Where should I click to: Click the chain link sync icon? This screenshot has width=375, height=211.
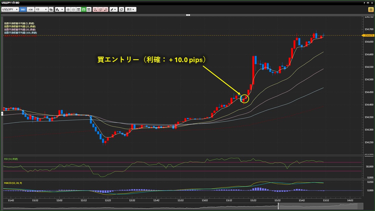51,9
